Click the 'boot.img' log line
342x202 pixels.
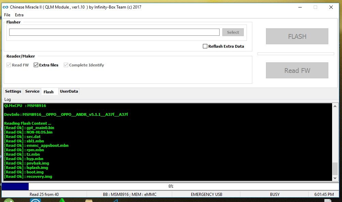tap(24, 172)
